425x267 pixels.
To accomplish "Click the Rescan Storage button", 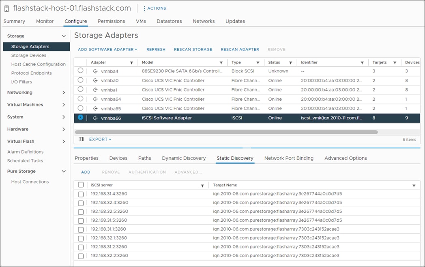I will (x=193, y=49).
